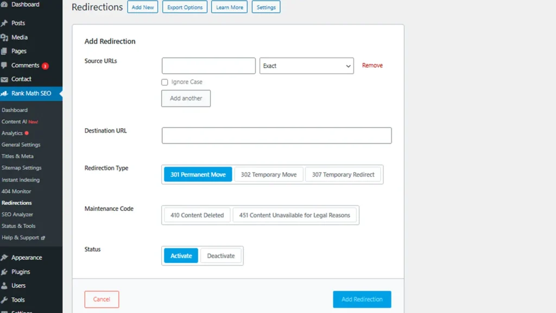Click the red Remove link

tap(372, 65)
